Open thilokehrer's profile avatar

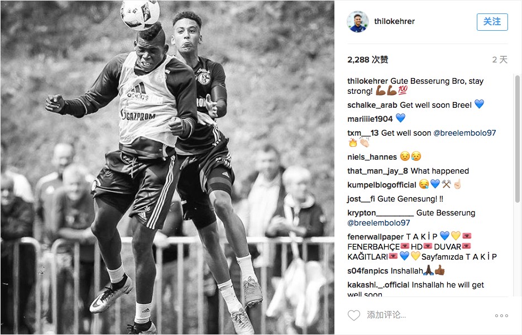[358, 22]
